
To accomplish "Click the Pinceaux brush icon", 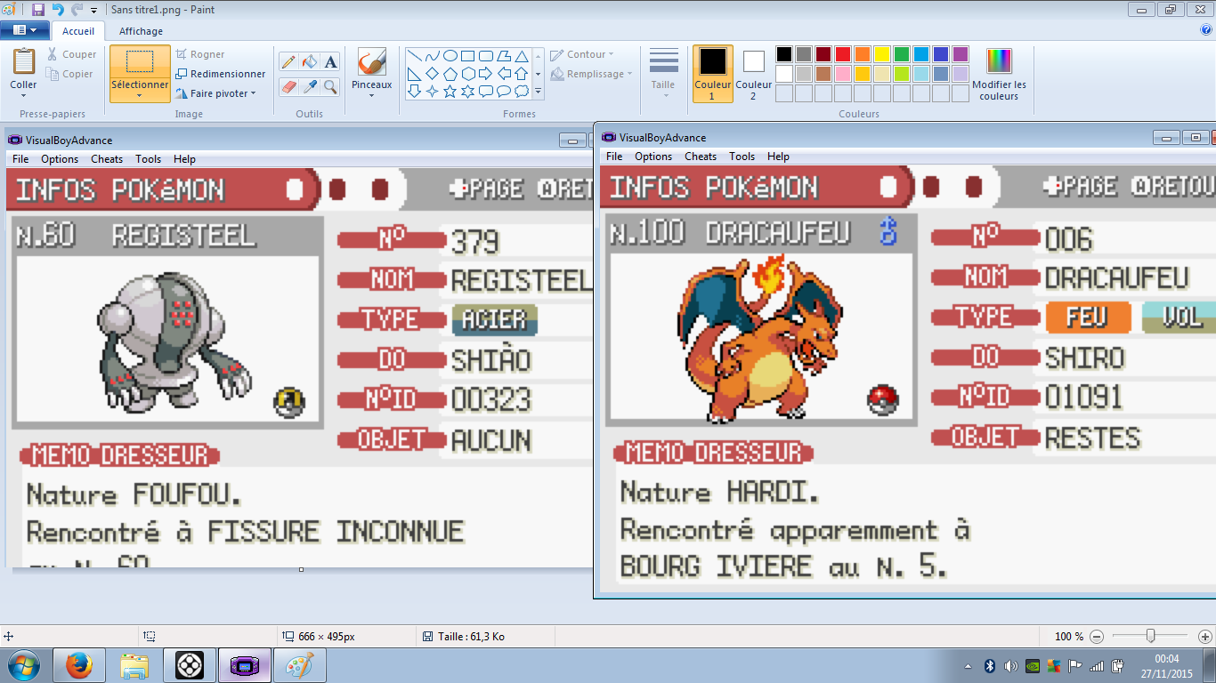I will [x=371, y=62].
